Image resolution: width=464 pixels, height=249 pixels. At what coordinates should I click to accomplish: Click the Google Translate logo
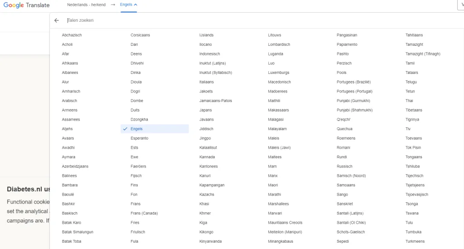click(x=26, y=5)
